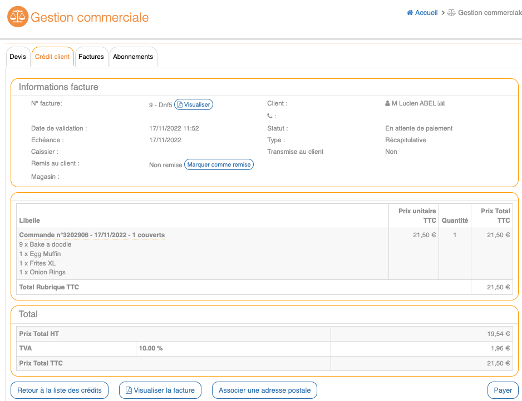The height and width of the screenshot is (401, 522).
Task: Click Associer une adresse postale
Action: click(x=264, y=390)
